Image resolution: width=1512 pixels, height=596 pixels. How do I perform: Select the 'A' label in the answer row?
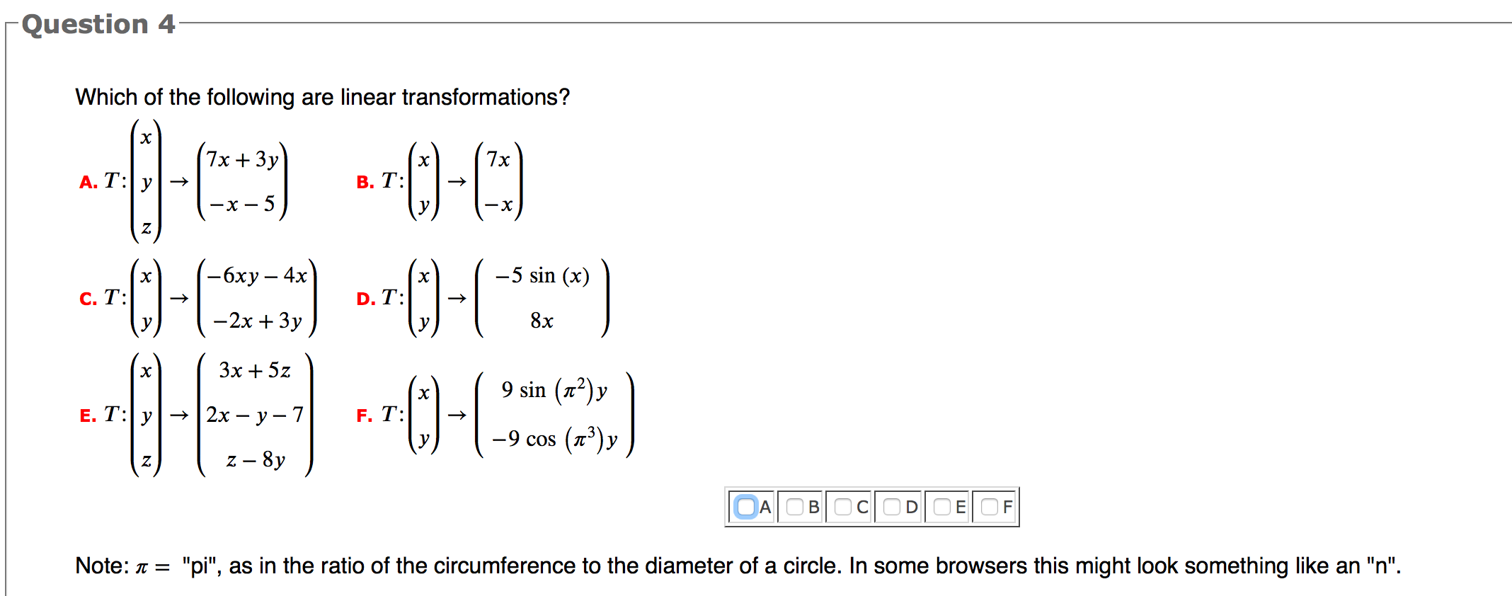tap(764, 507)
